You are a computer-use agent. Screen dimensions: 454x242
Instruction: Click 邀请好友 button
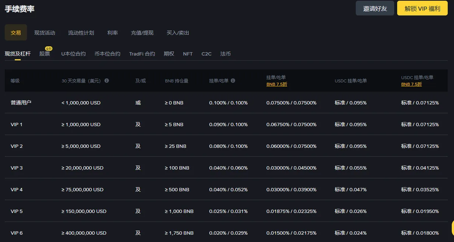coord(375,8)
